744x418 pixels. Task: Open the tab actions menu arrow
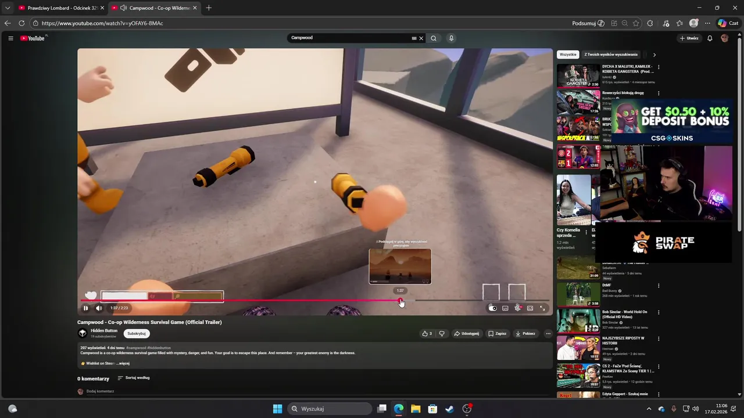coord(8,8)
